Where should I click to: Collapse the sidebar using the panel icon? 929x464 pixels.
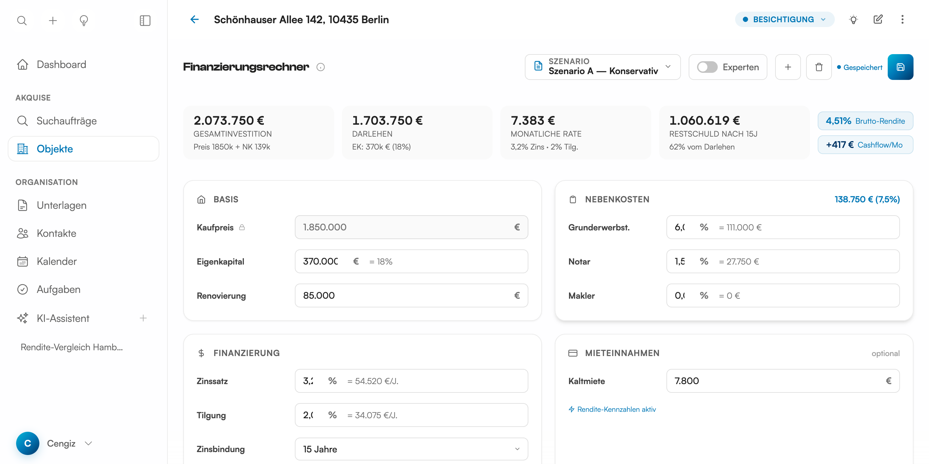click(145, 21)
